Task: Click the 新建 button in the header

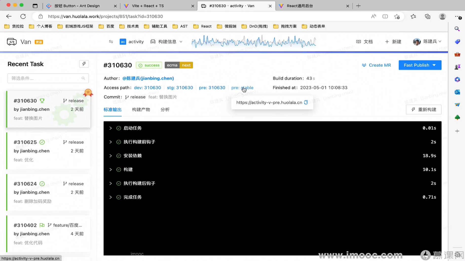Action: point(393,42)
